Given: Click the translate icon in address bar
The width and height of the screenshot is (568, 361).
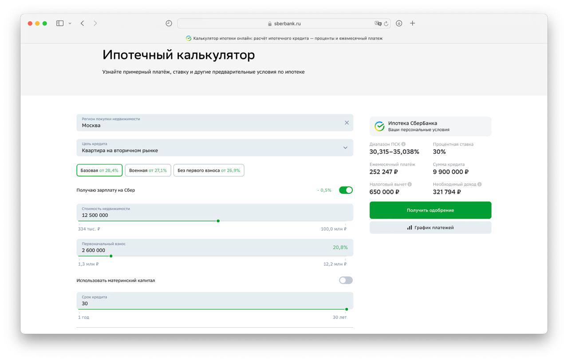Looking at the screenshot, I should pos(378,24).
